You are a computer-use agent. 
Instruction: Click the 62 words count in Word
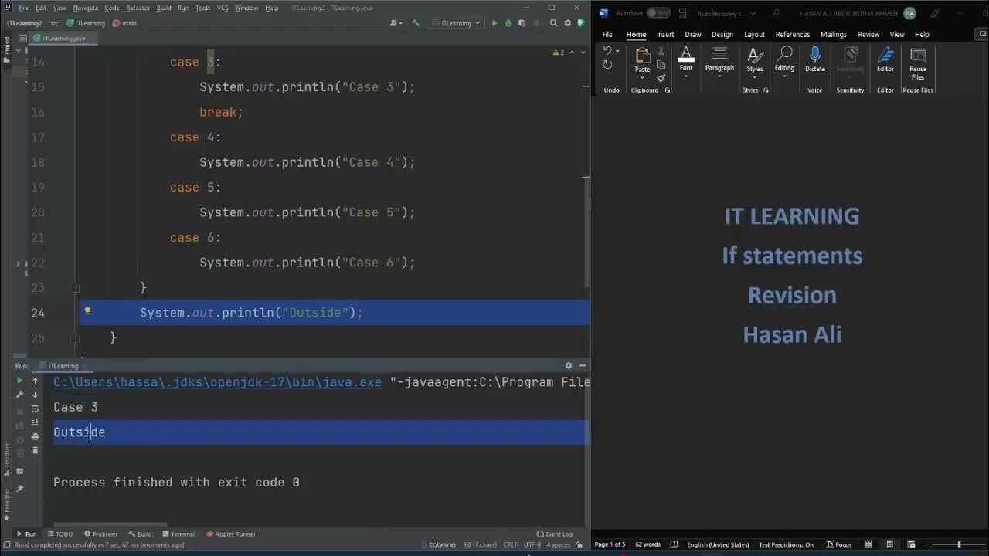(647, 544)
